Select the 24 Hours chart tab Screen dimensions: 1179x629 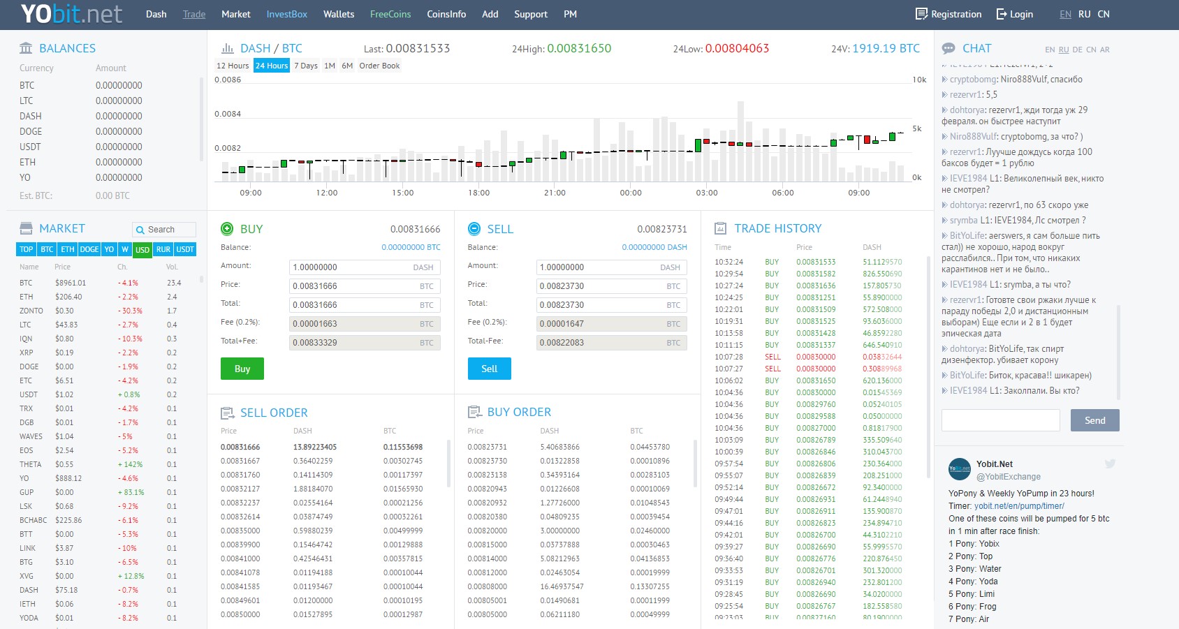(x=272, y=66)
